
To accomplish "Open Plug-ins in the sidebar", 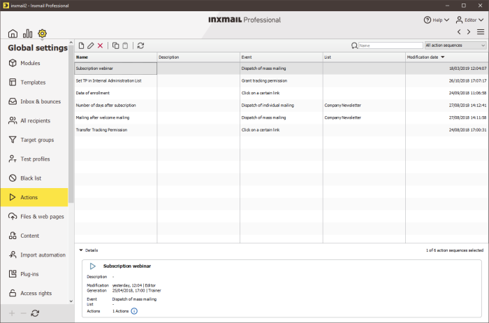I will (34, 274).
